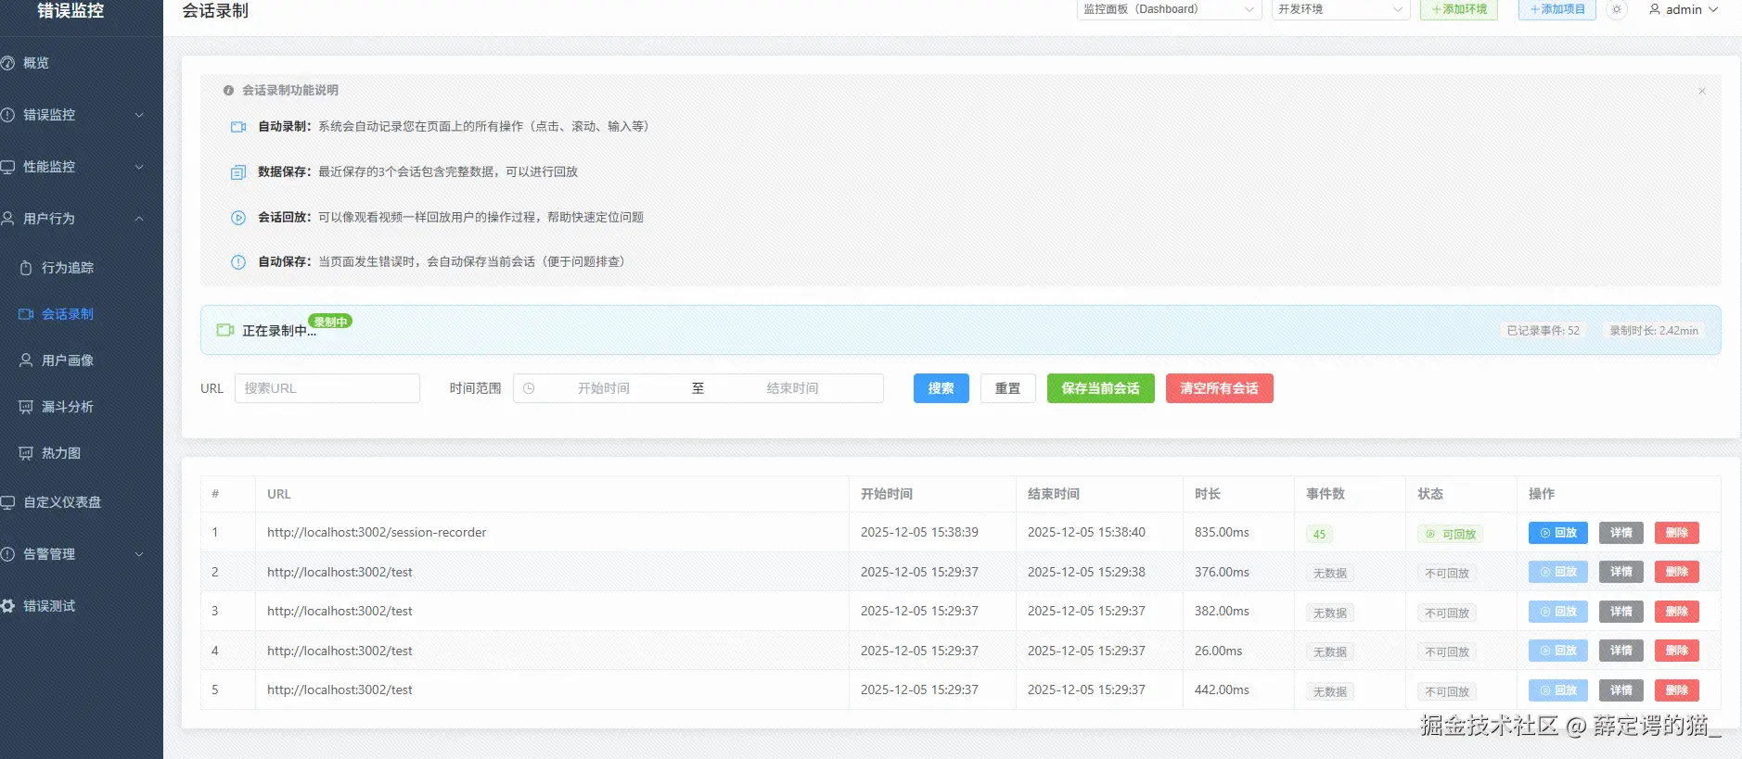Click the 可回放 status tag in row 1

click(x=1450, y=534)
